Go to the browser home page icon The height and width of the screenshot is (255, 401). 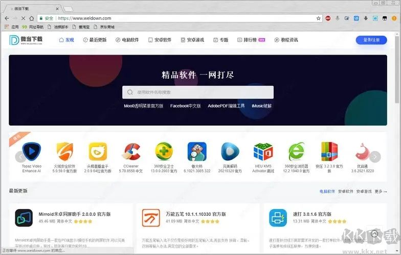click(32, 18)
